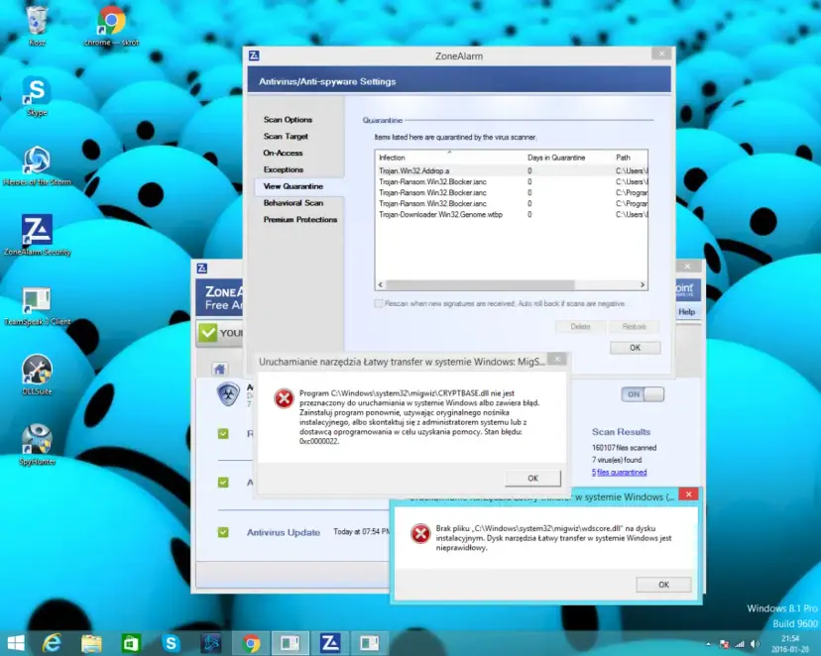
Task: Open Google Chrome from the taskbar
Action: click(x=251, y=642)
